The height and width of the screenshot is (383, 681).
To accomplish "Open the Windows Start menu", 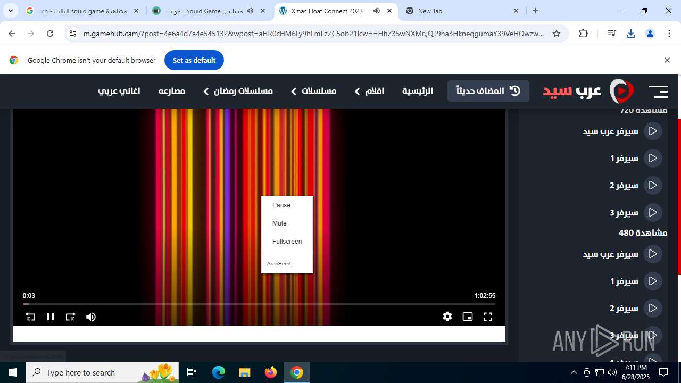I will click(13, 372).
